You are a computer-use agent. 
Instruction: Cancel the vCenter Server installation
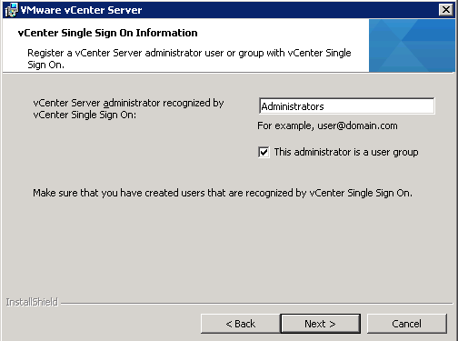click(406, 324)
